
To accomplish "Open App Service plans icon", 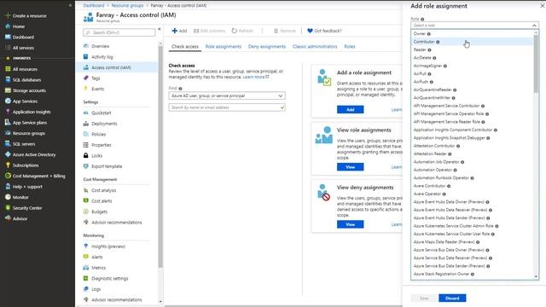I will pos(8,123).
